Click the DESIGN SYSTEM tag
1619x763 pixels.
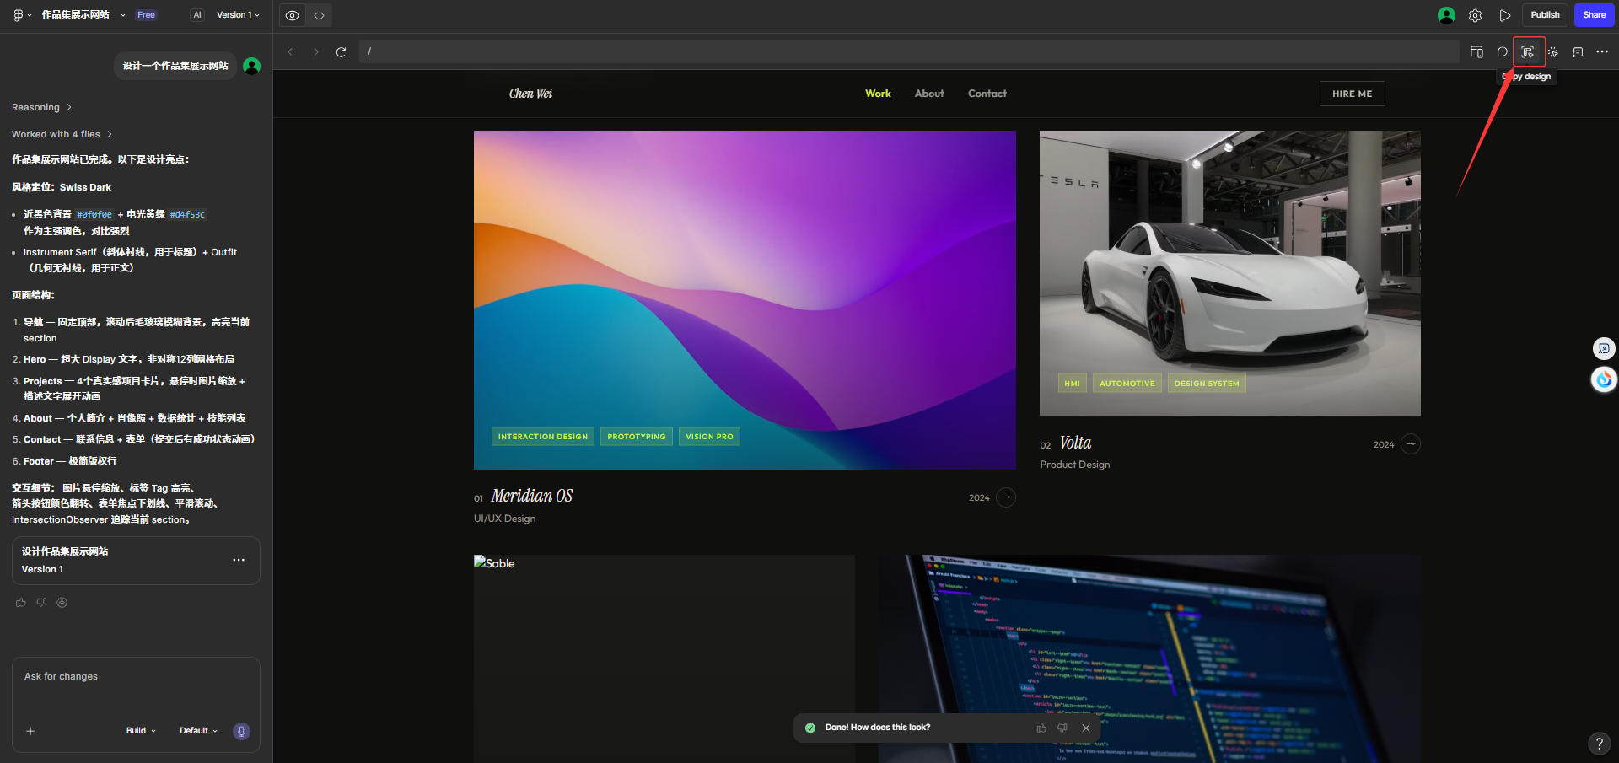pyautogui.click(x=1207, y=384)
